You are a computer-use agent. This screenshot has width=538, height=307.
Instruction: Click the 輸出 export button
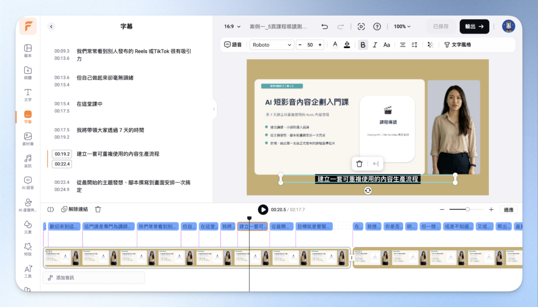474,26
